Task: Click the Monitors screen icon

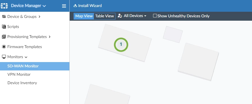Action: click(x=4, y=57)
